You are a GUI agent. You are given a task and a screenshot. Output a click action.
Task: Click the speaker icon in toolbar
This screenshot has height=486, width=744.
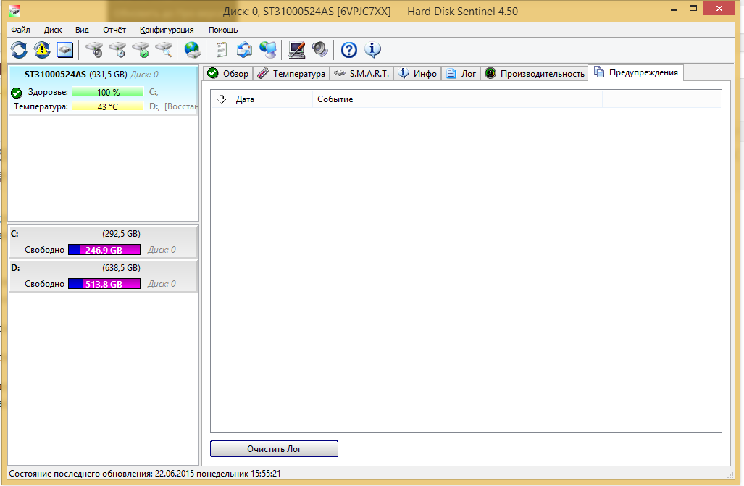[320, 50]
